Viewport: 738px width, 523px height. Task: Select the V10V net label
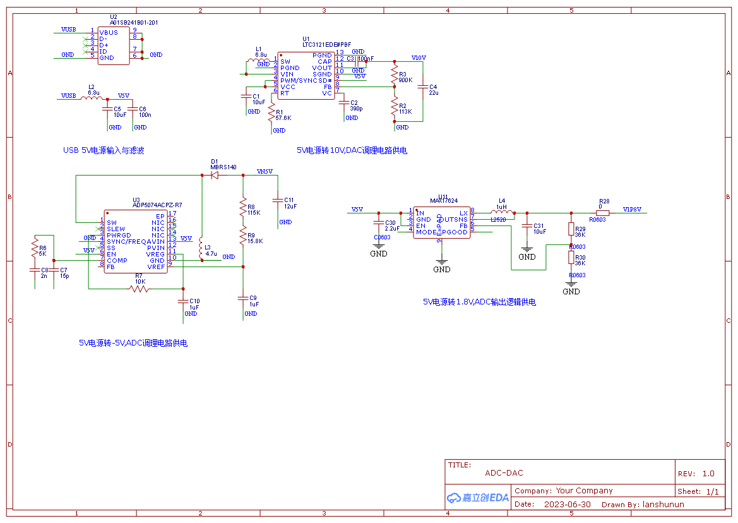pyautogui.click(x=419, y=58)
